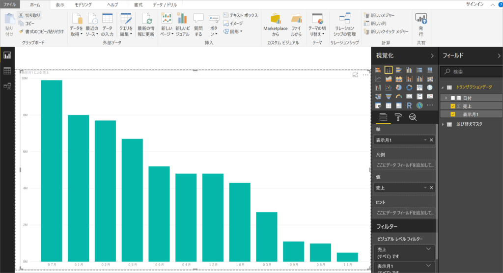Select the matrix visual
This screenshot has height=273, width=503.
coord(399,106)
